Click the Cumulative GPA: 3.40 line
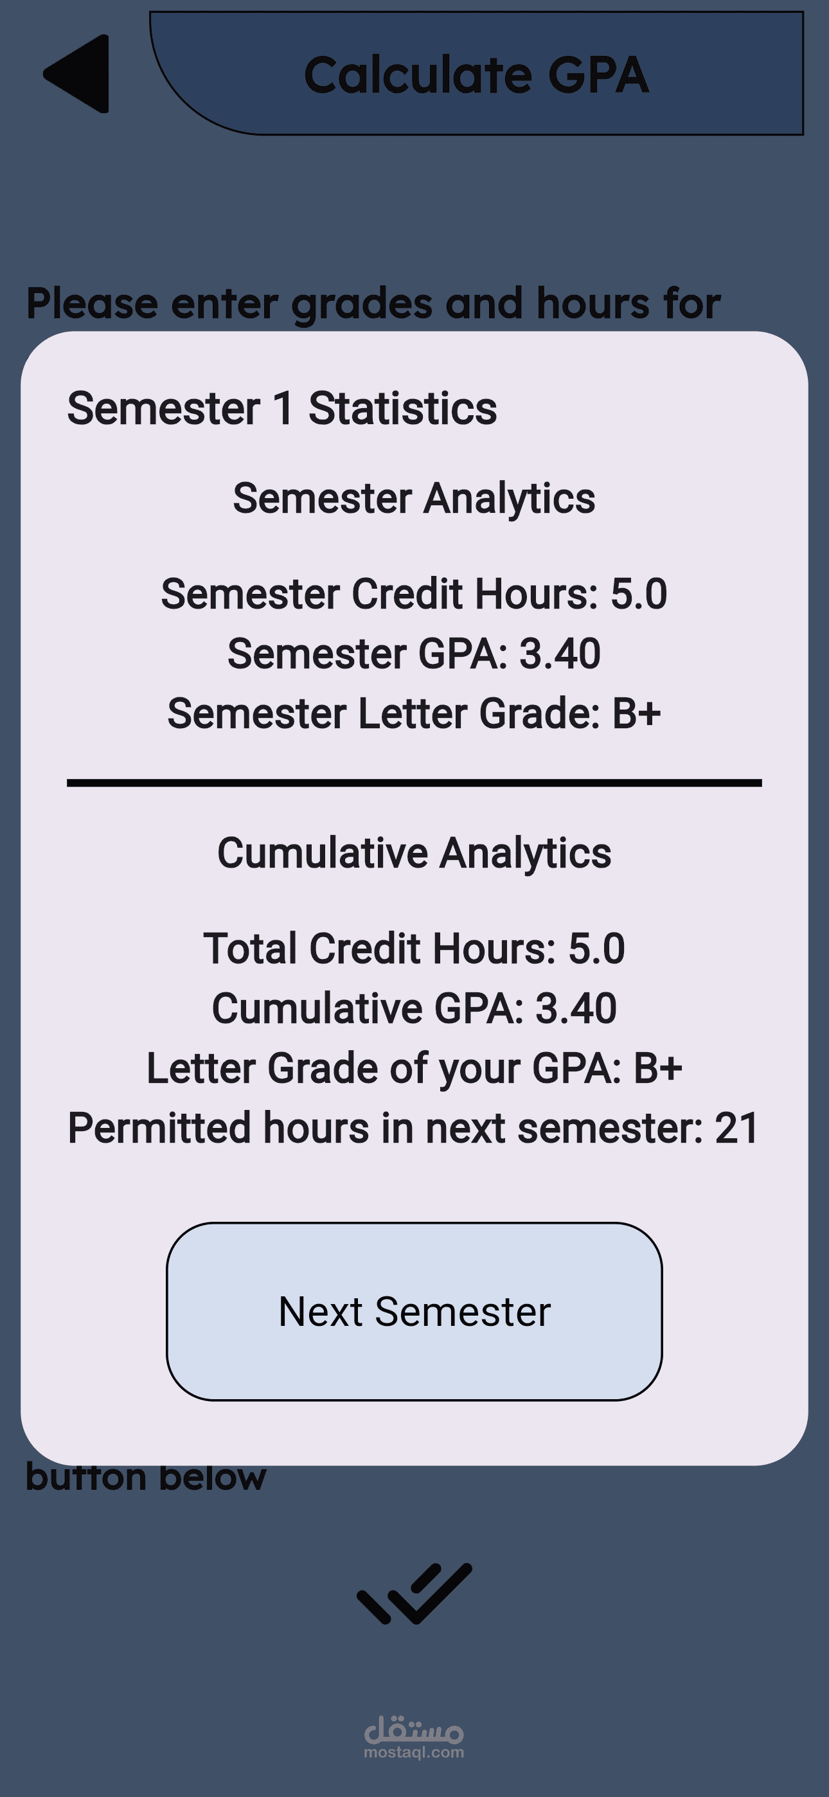 click(414, 1008)
